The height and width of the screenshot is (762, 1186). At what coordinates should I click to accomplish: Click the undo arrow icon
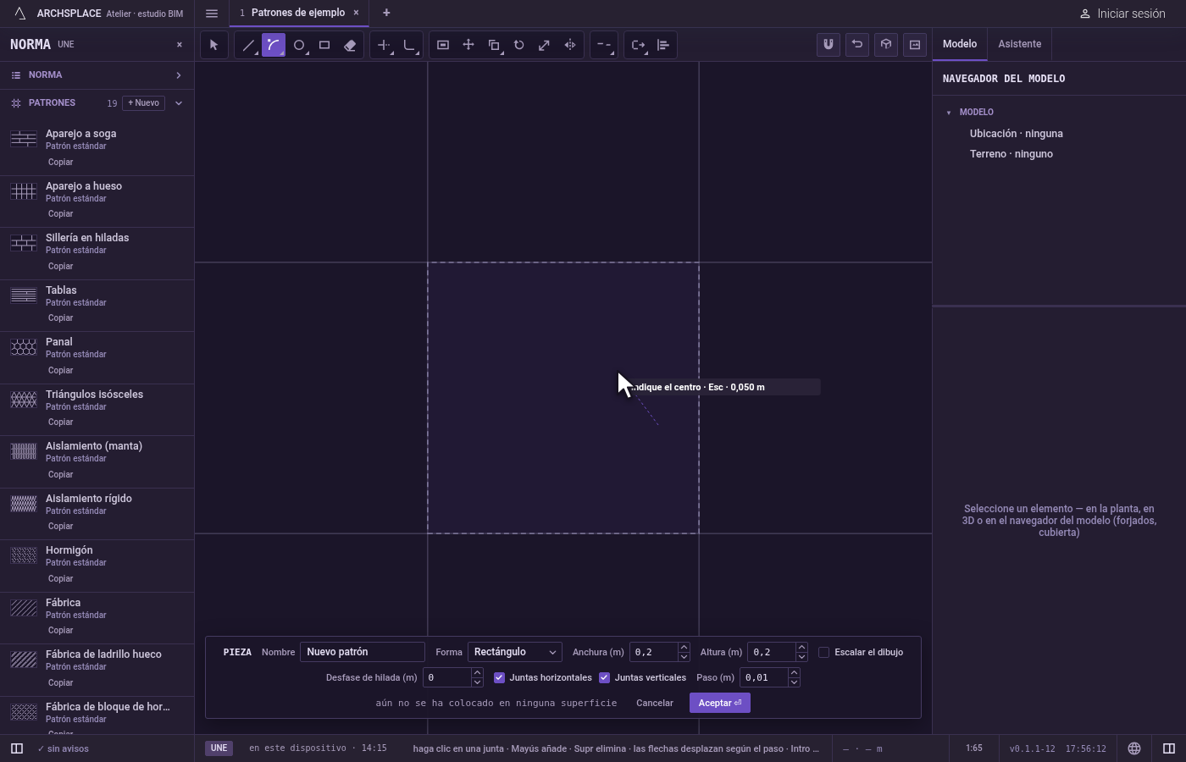pyautogui.click(x=857, y=45)
